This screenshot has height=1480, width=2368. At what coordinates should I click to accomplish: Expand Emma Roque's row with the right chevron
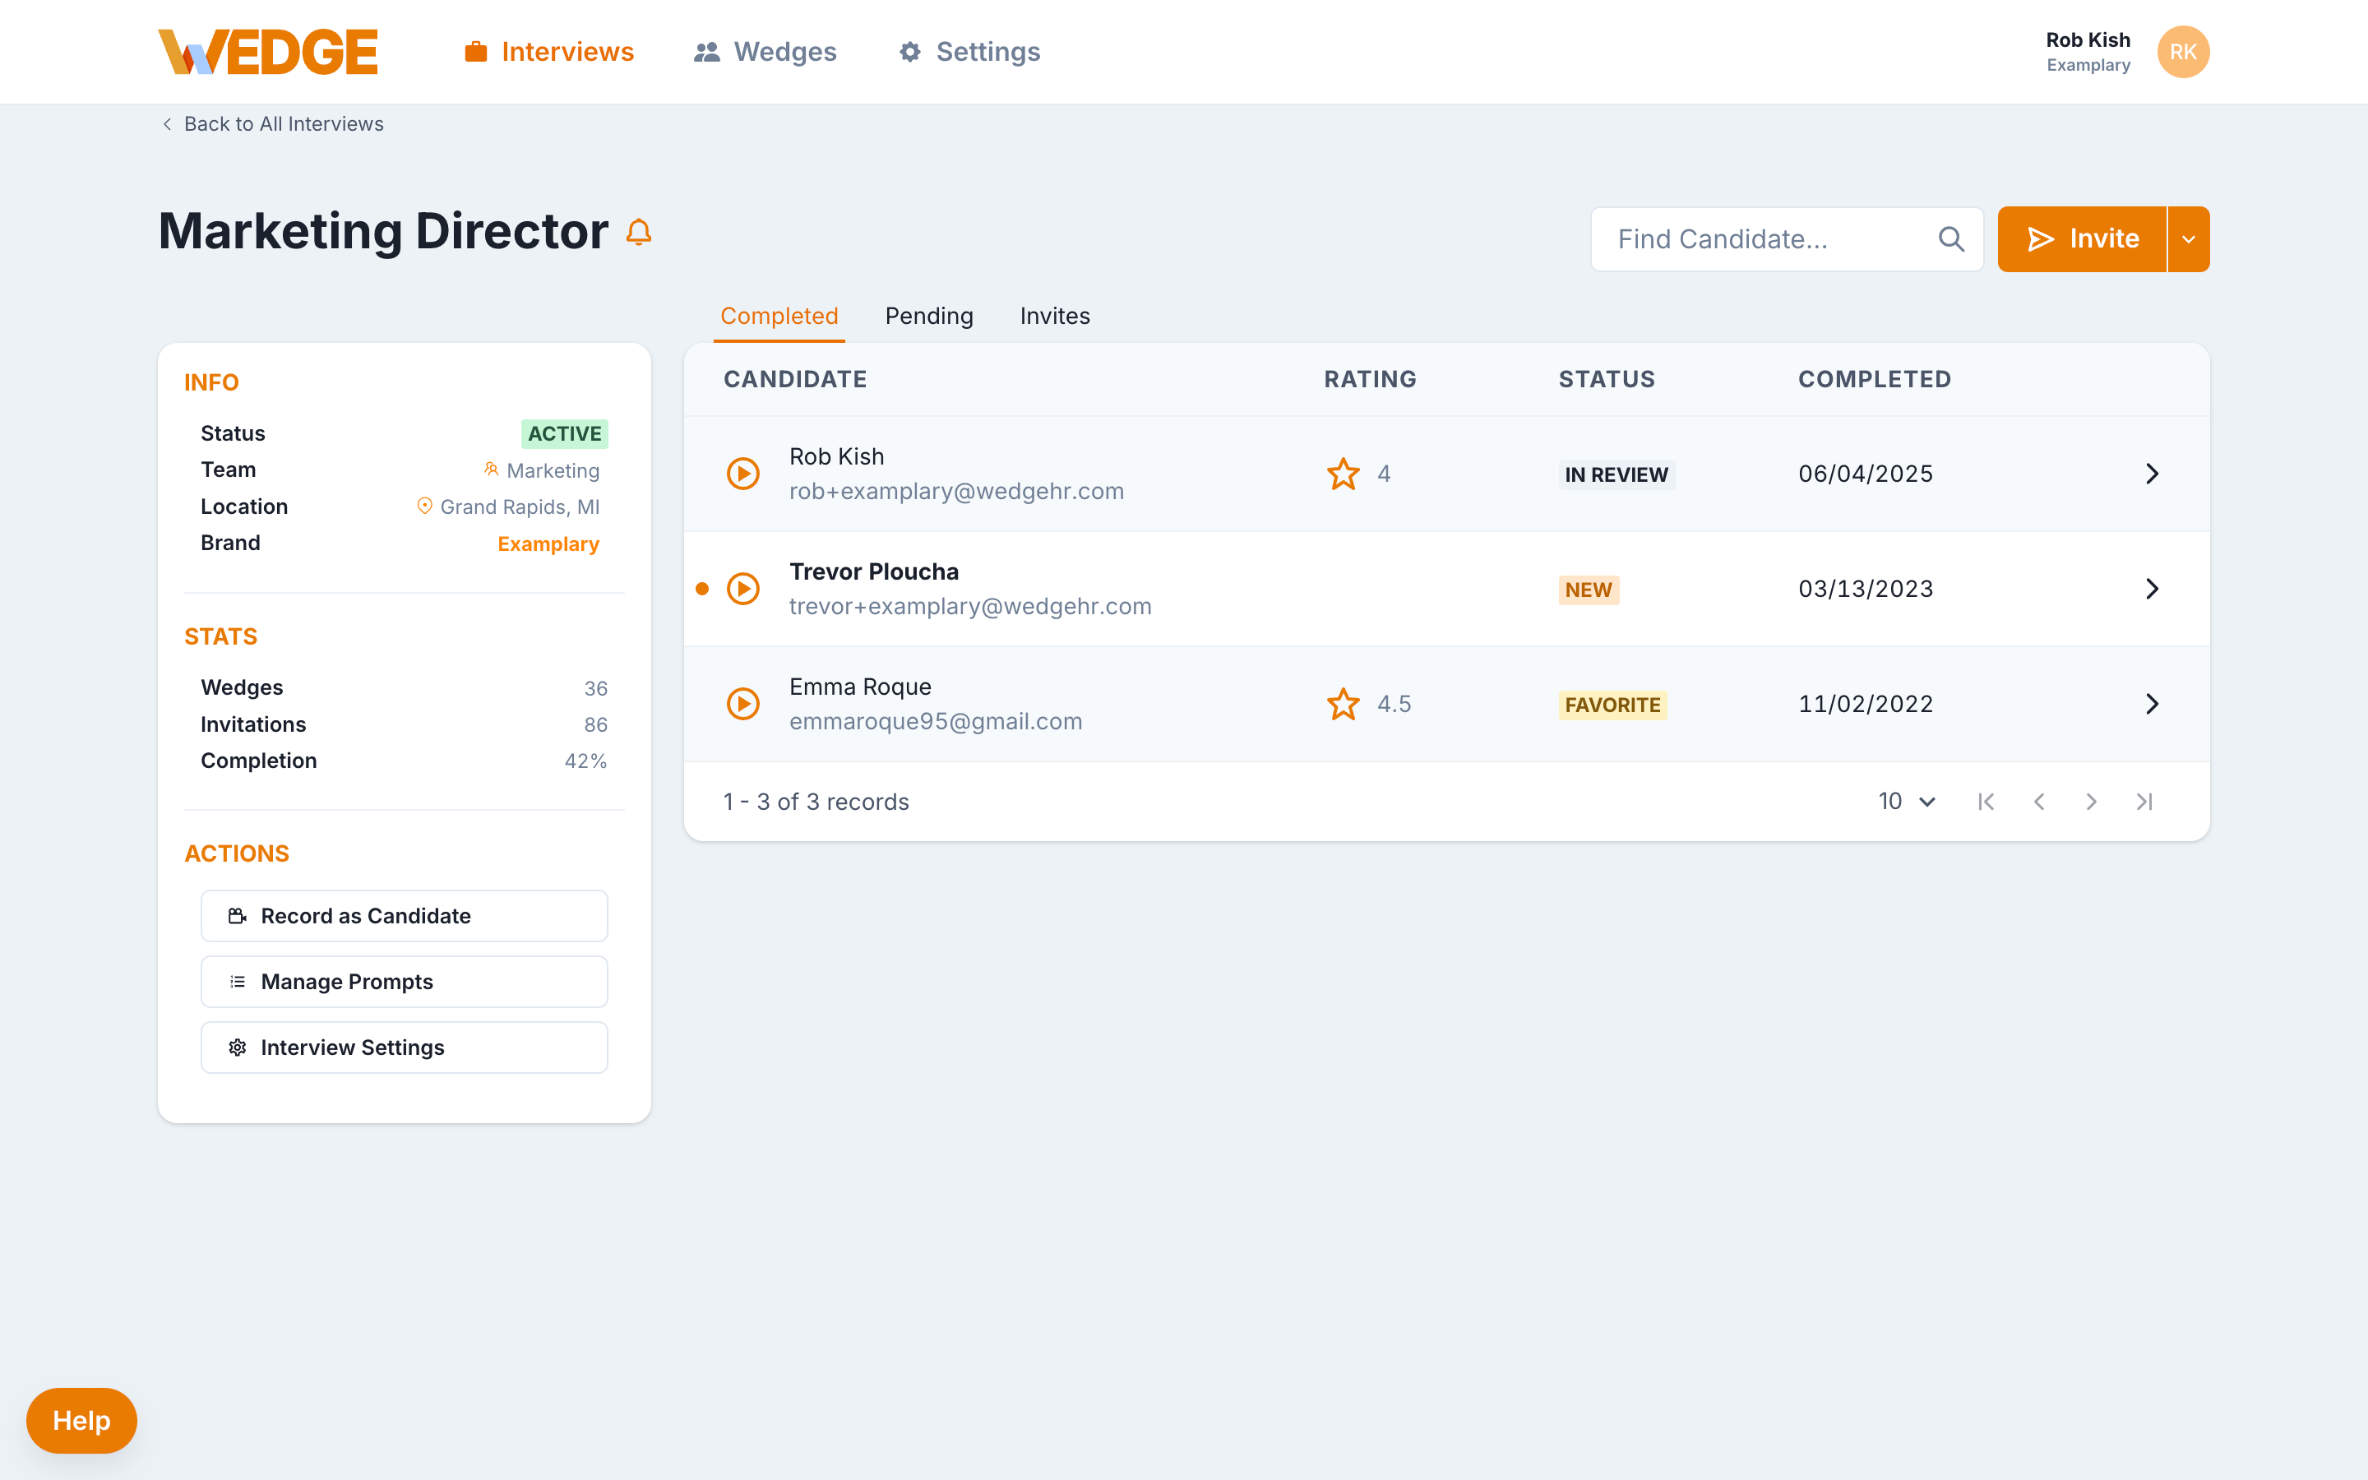pyautogui.click(x=2152, y=703)
